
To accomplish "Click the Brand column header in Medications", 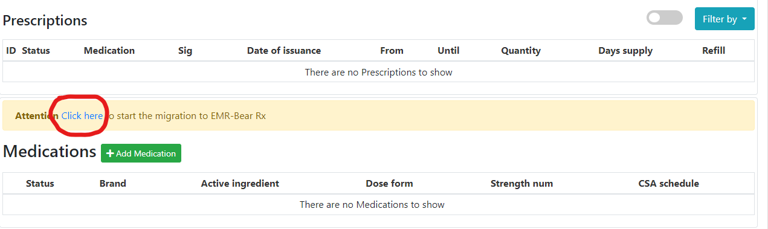I will (113, 184).
